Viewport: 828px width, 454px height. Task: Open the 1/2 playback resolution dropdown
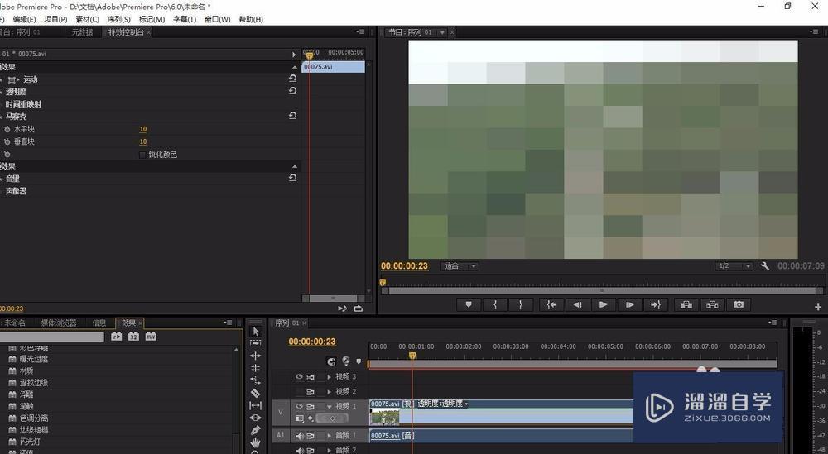click(734, 266)
